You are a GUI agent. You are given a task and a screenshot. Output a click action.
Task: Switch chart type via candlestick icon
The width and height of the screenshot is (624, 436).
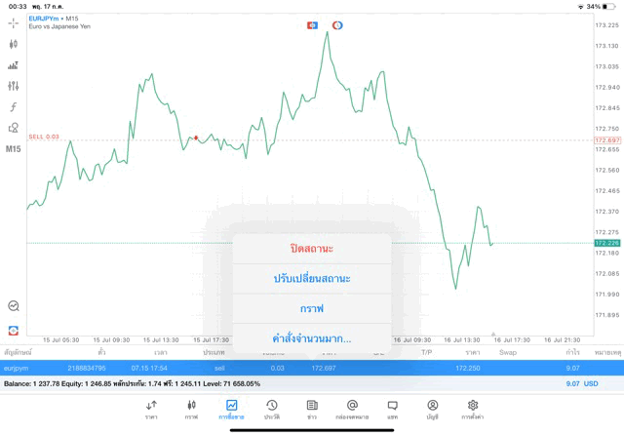[x=14, y=44]
